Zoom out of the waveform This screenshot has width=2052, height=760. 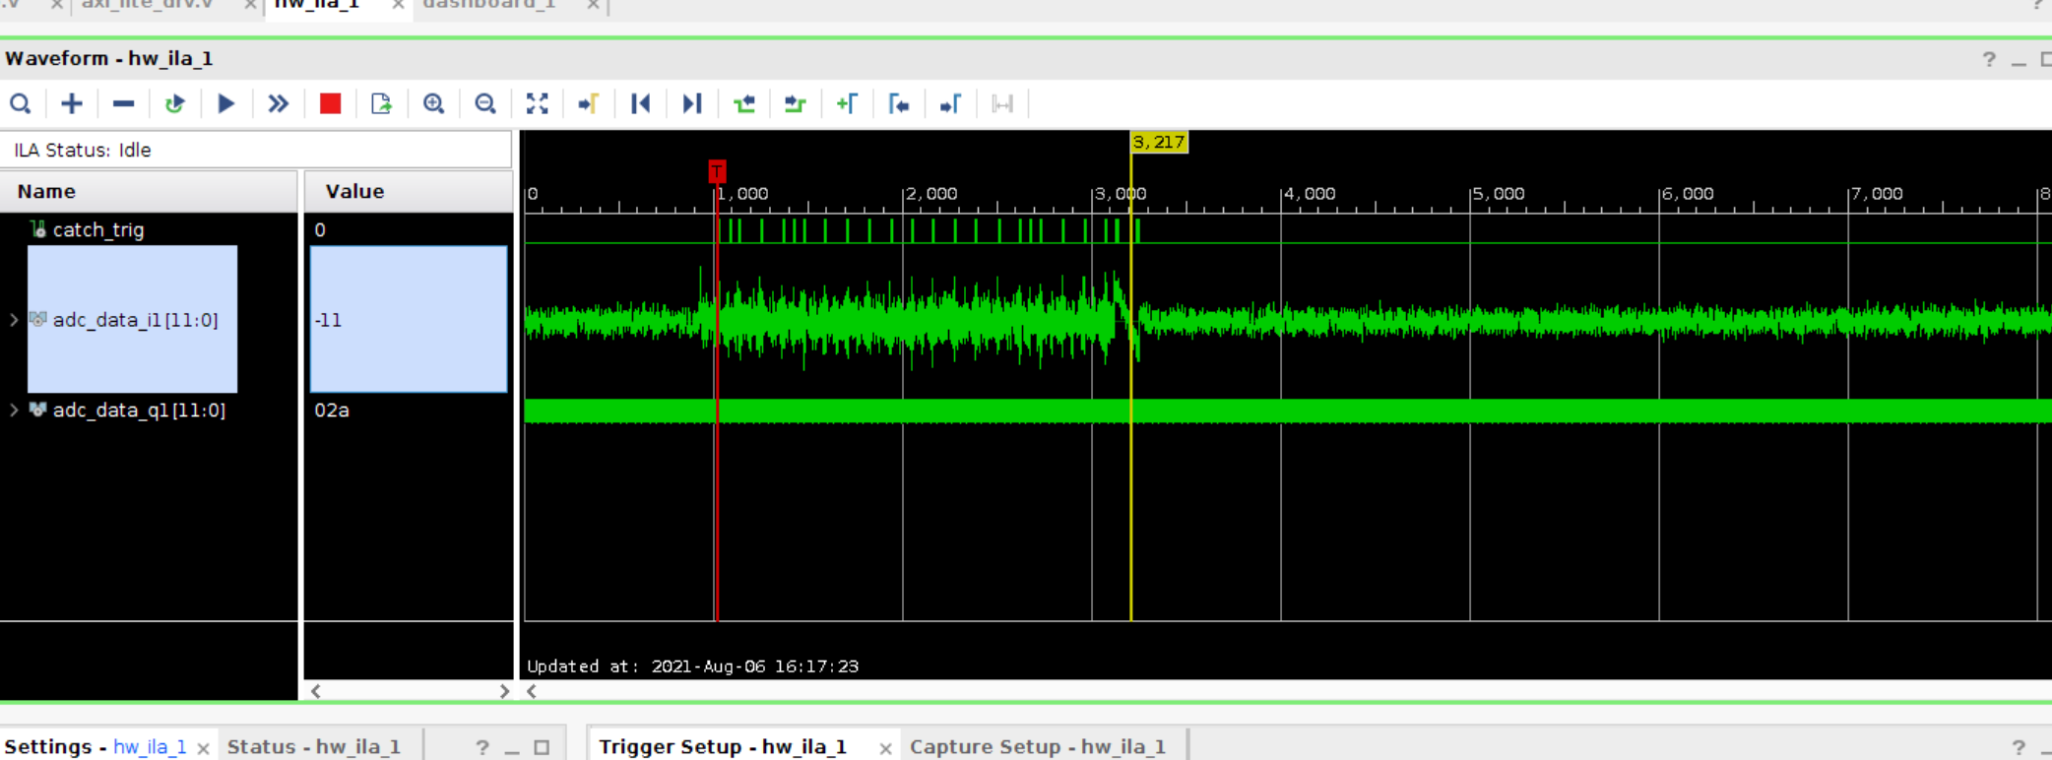coord(485,103)
